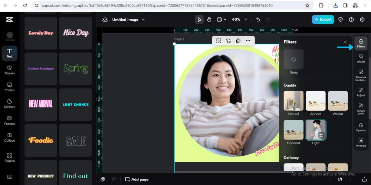Click Remove background tool

[x=361, y=75]
